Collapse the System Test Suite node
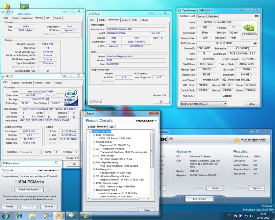275x220 pixels. (x=90, y=132)
